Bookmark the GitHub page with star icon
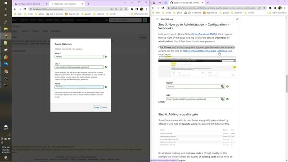The width and height of the screenshot is (288, 162). [264, 8]
